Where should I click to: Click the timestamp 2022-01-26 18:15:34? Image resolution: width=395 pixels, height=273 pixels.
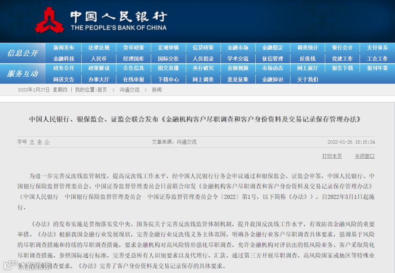(x=351, y=142)
